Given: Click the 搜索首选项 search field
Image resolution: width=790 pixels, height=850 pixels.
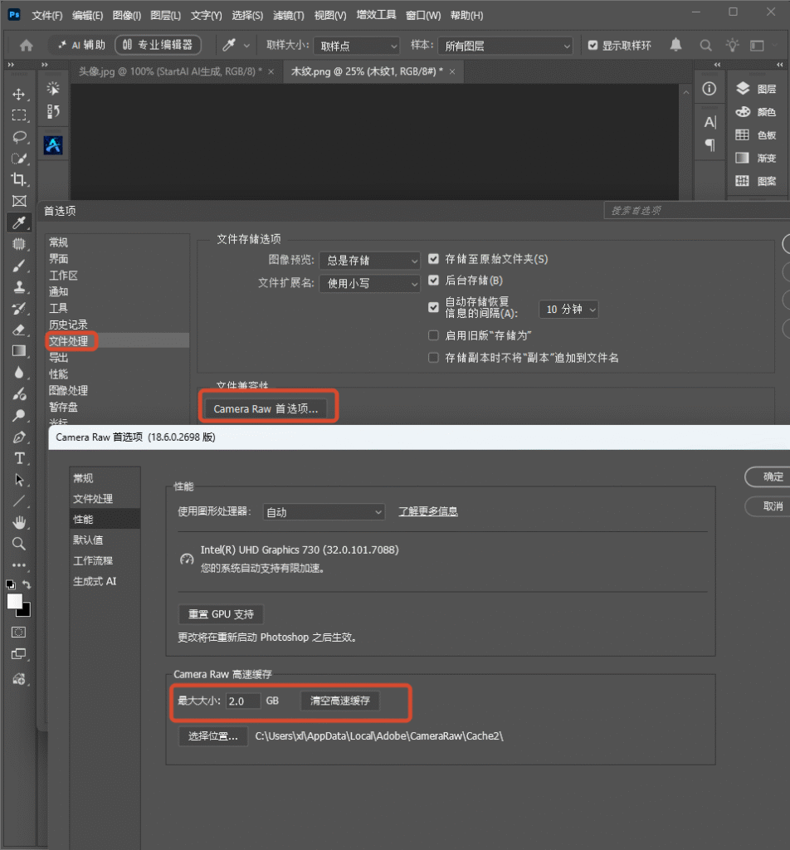Looking at the screenshot, I should point(697,210).
